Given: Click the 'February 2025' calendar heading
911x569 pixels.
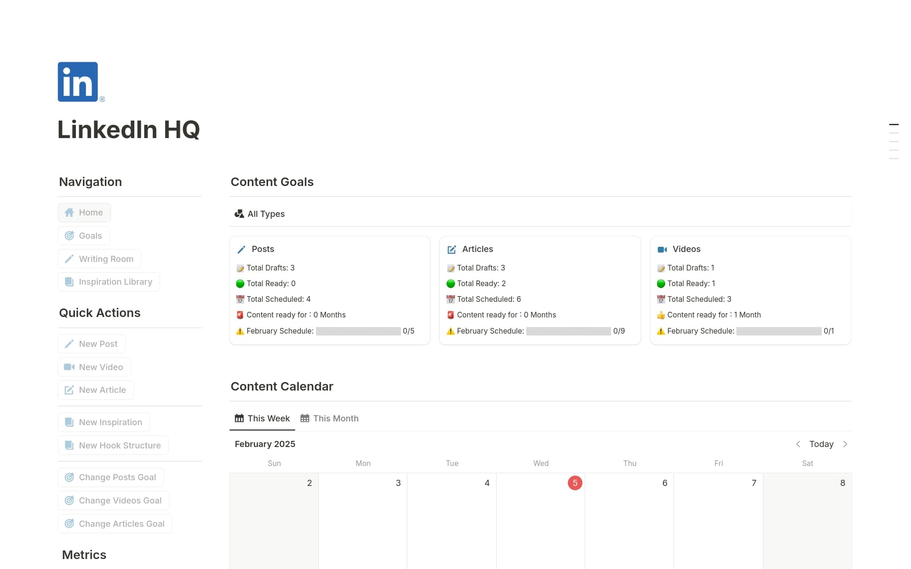Looking at the screenshot, I should pyautogui.click(x=265, y=444).
